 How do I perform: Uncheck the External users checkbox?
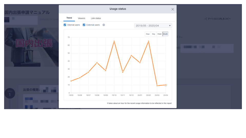pos(84,25)
